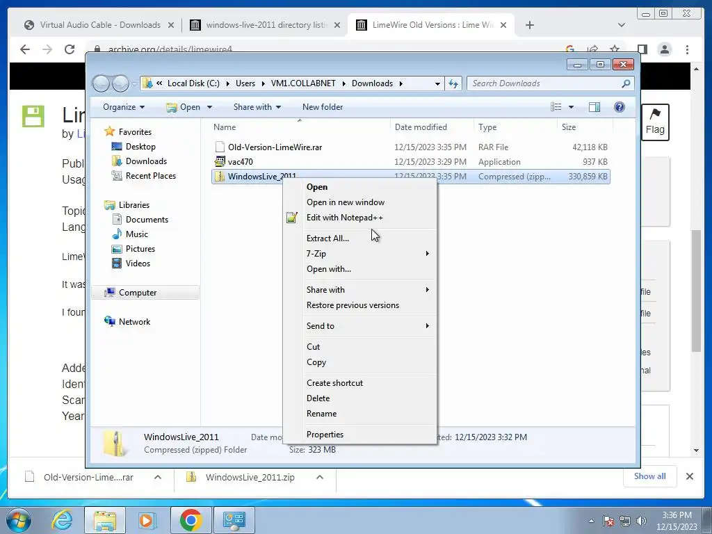
Task: Expand the Open button dropdown arrow
Action: [209, 107]
